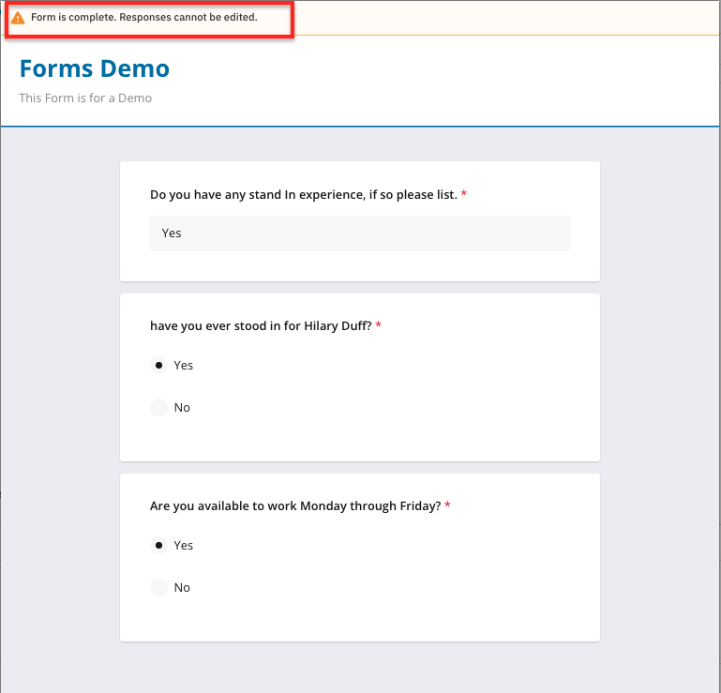Screen dimensions: 721x693
Task: Click the Hilary Duff question text
Action: tap(261, 325)
